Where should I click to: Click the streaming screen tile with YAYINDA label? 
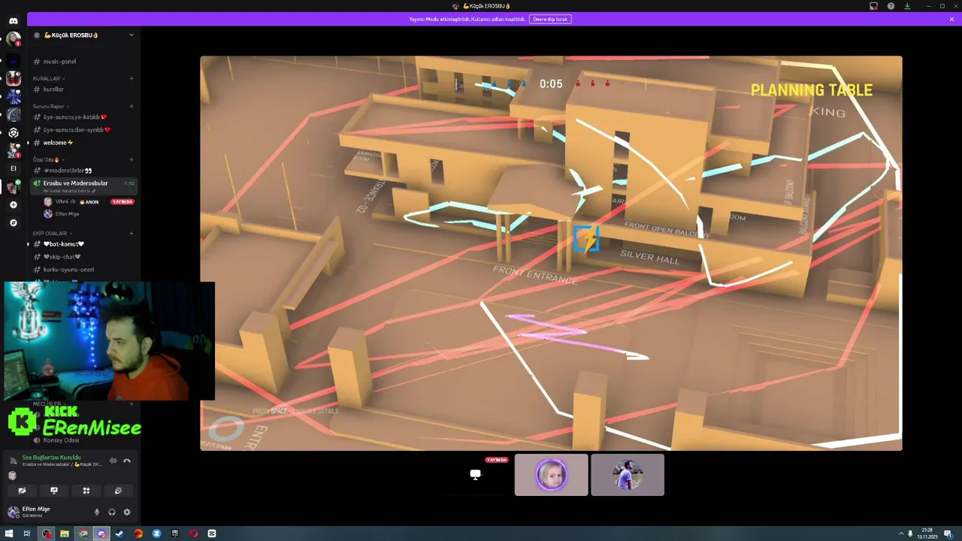[x=475, y=475]
